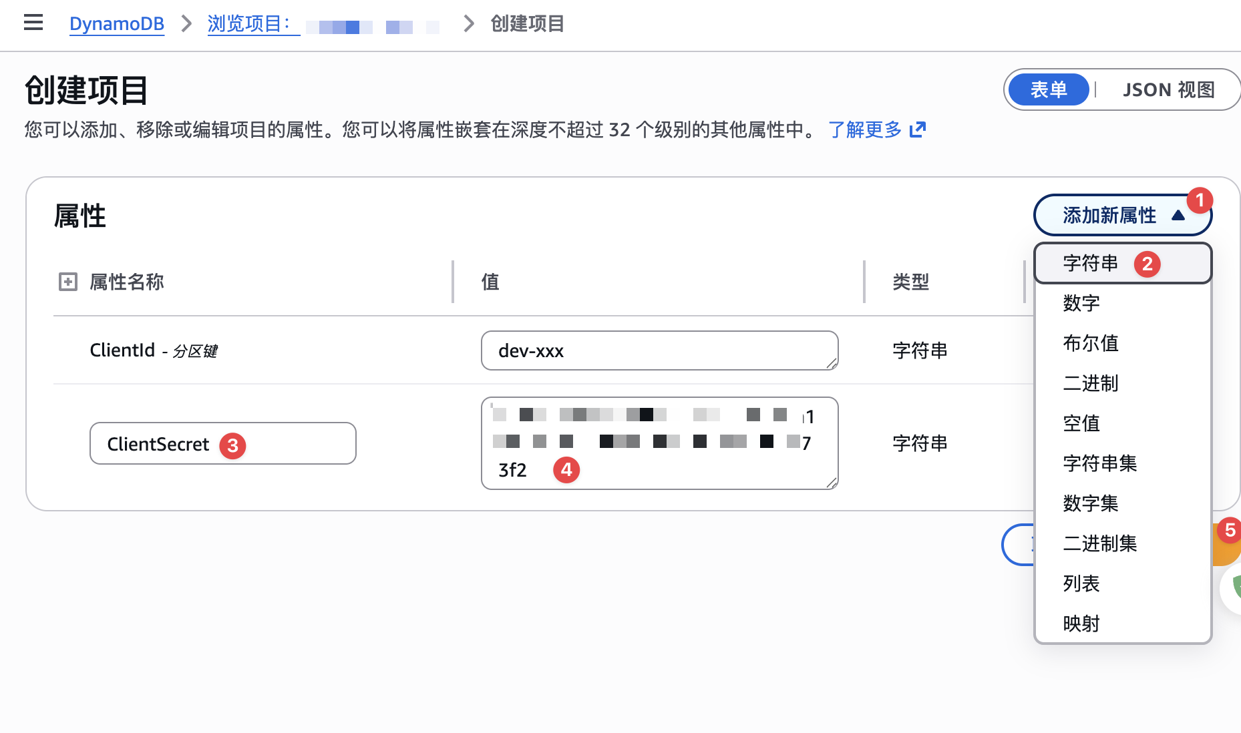Click the dev-xxx value input field
1241x733 pixels.
(659, 350)
